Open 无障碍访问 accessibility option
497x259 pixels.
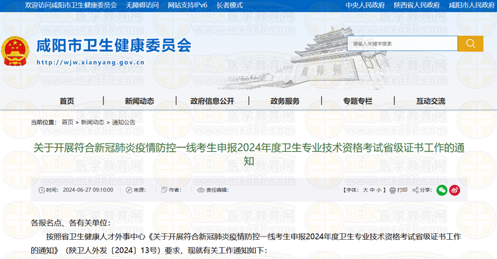[142, 5]
